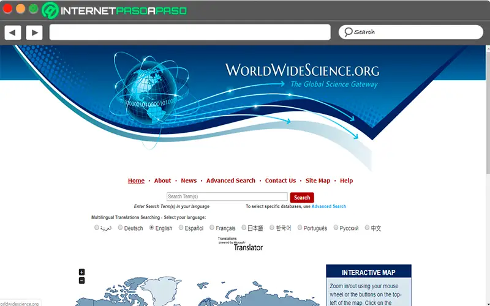The height and width of the screenshot is (306, 490).
Task: Open Advanced Search in the navigation bar
Action: pyautogui.click(x=231, y=181)
